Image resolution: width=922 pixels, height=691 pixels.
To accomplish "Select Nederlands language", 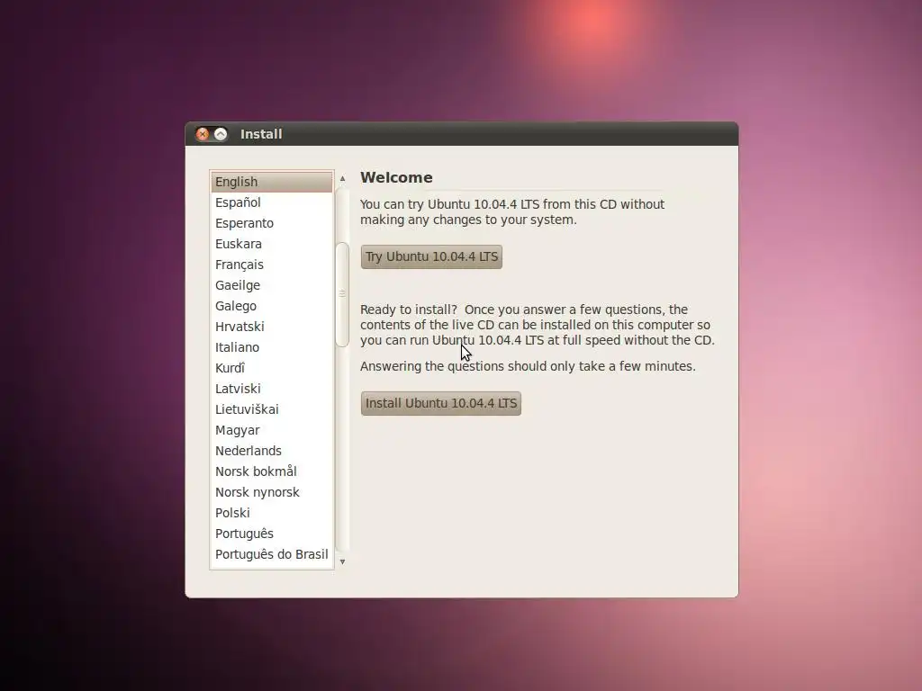I will click(x=272, y=451).
